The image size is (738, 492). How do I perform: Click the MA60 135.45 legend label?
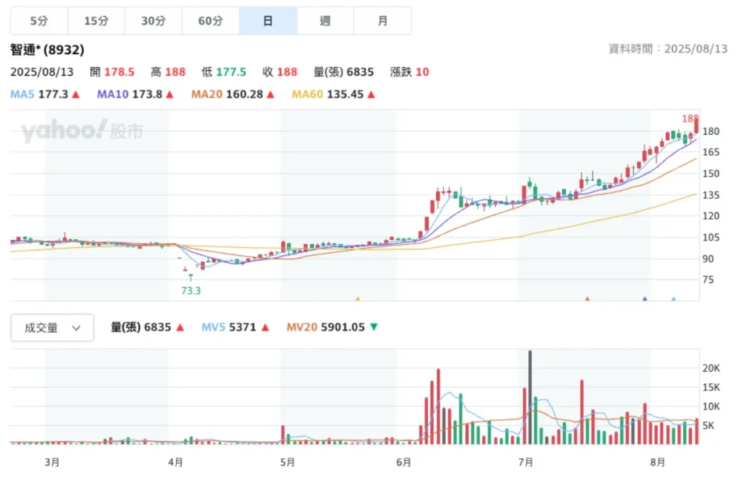coord(333,94)
